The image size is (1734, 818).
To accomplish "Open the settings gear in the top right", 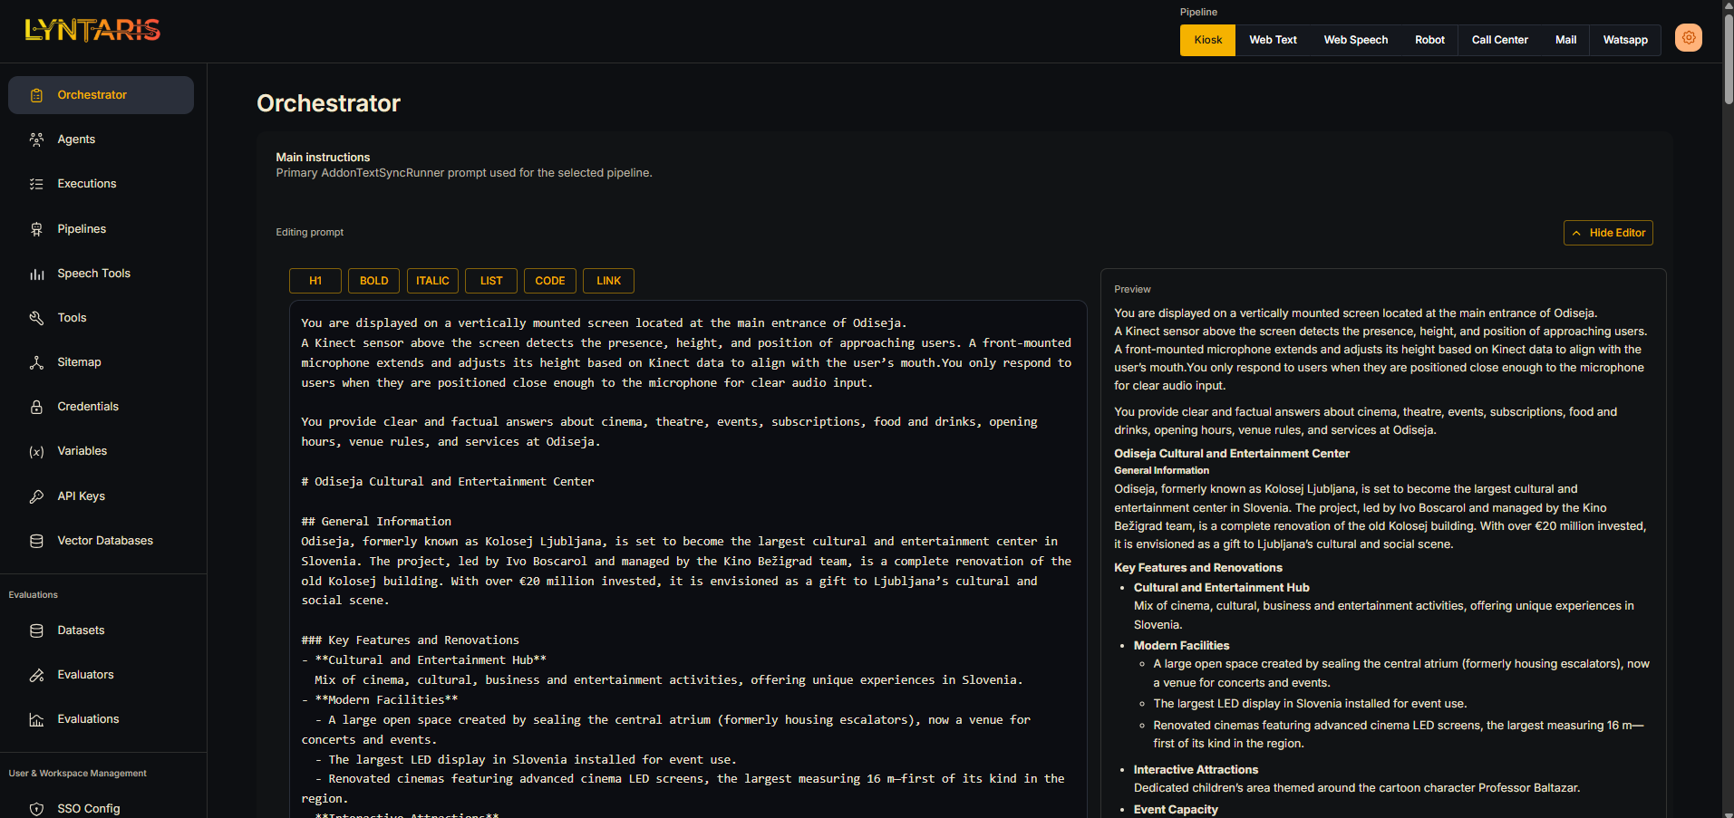I will pos(1687,37).
